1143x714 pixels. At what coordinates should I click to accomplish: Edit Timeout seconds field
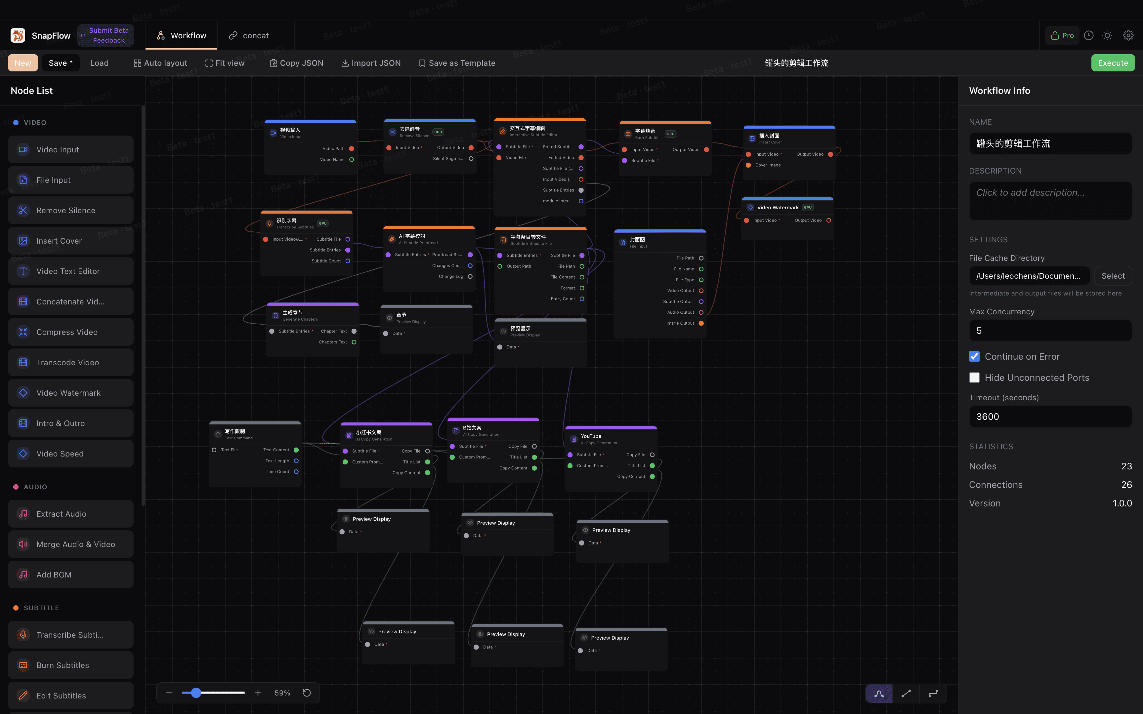pos(1050,416)
